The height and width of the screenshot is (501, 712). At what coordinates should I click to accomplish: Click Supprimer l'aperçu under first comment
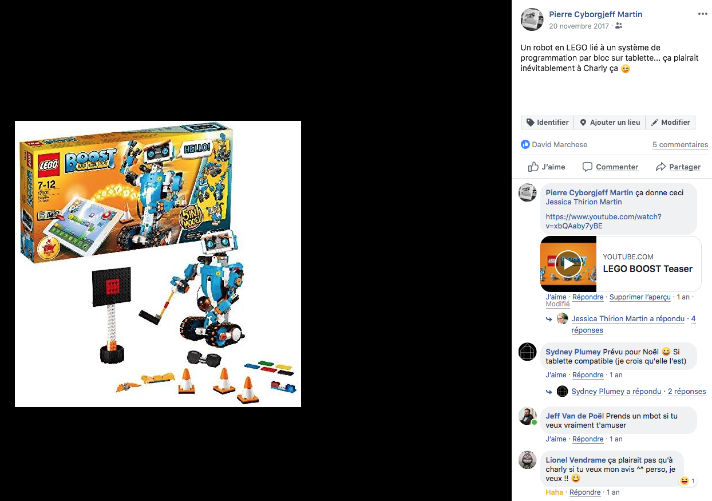(x=640, y=297)
